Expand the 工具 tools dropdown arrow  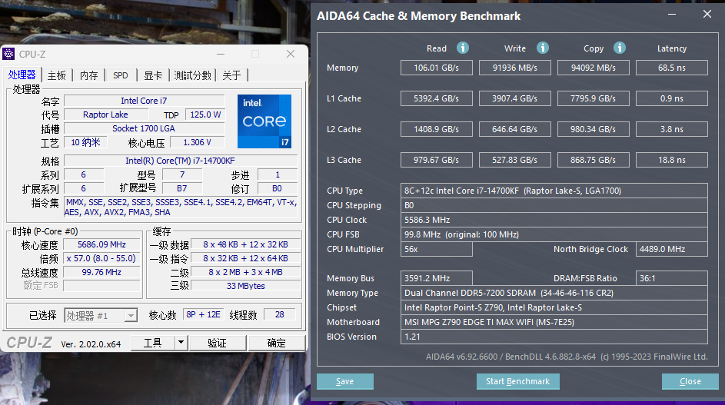[181, 343]
